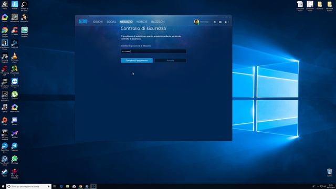Click the Blizzard password input field
The width and height of the screenshot is (336, 189).
point(153,51)
